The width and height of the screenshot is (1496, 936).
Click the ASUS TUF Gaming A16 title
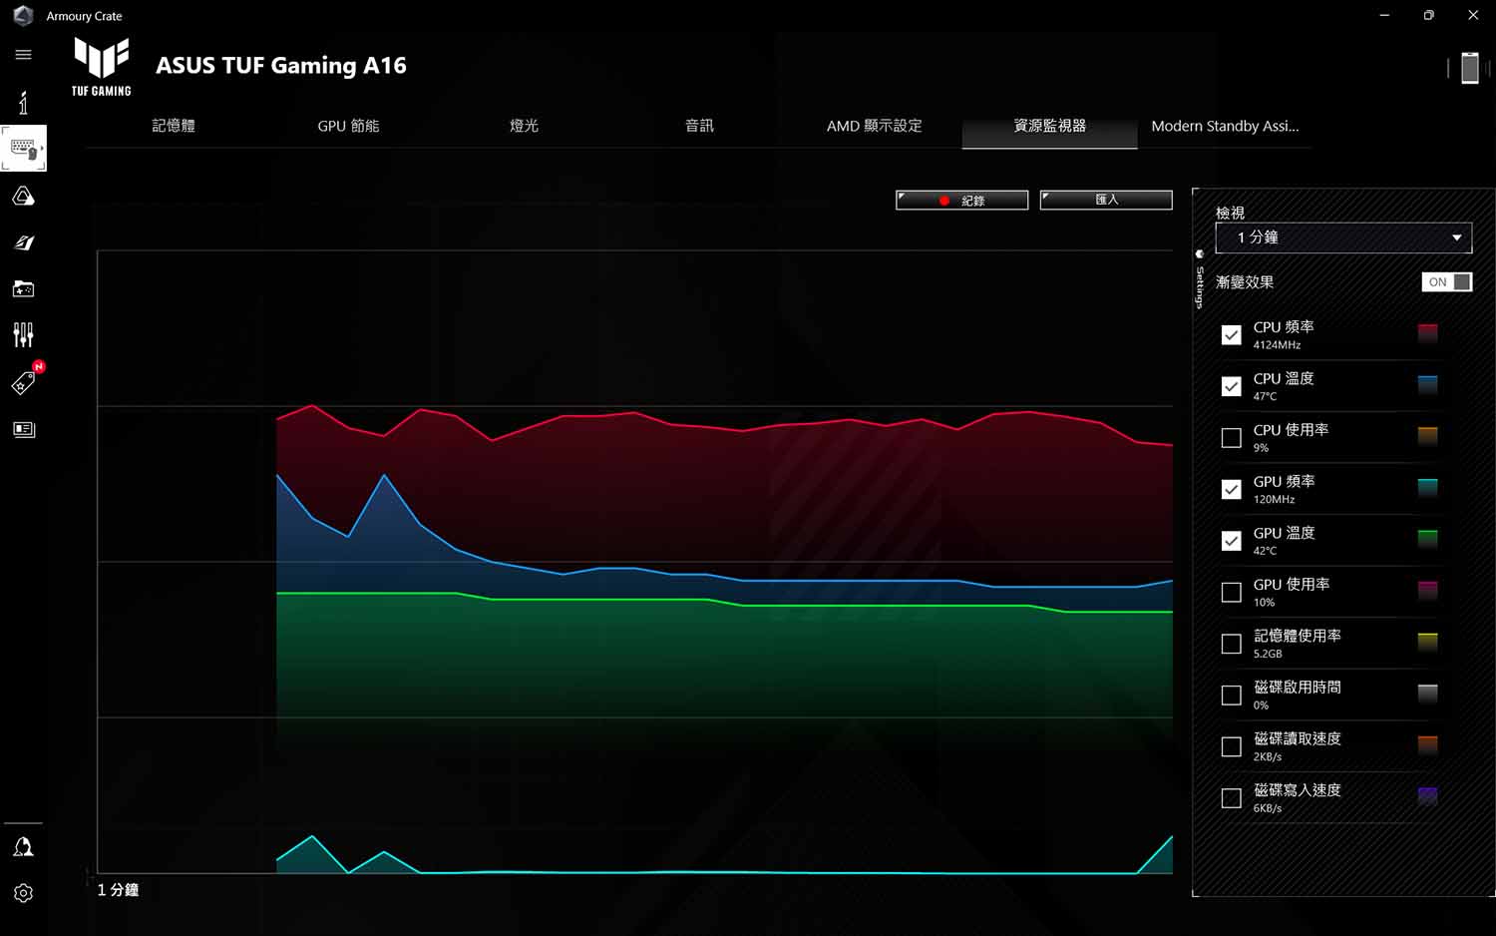(281, 66)
